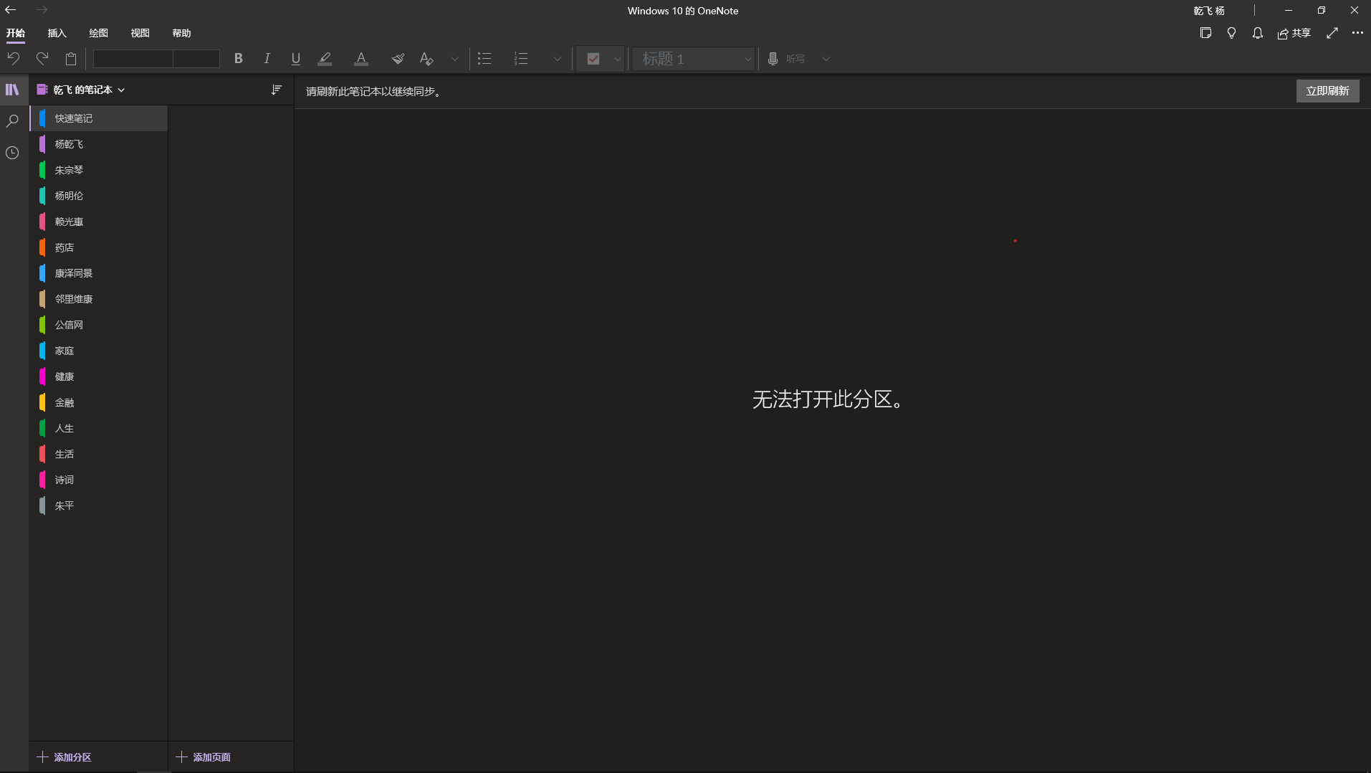This screenshot has height=773, width=1371.
Task: Open the 插入 ribbon tab
Action: point(57,33)
